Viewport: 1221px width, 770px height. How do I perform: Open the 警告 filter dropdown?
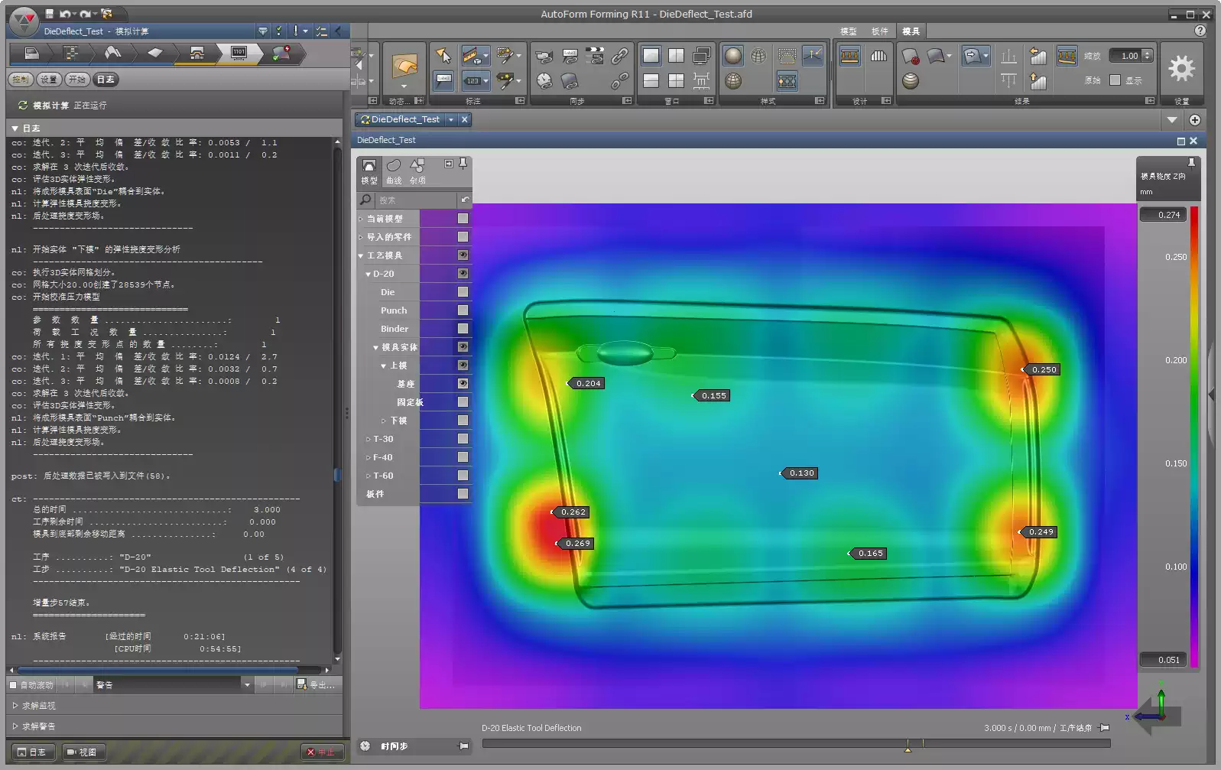(247, 685)
